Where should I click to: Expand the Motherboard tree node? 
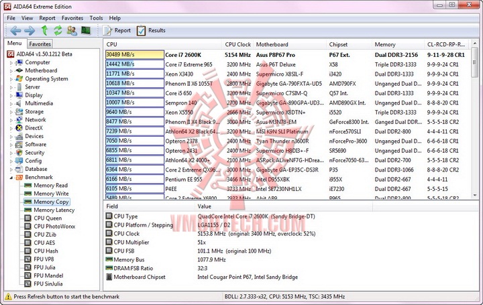point(11,71)
